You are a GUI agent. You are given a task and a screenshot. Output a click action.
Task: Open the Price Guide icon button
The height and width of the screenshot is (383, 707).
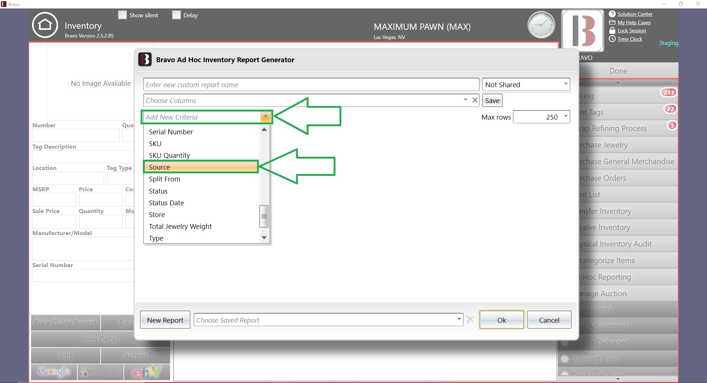coord(101,372)
